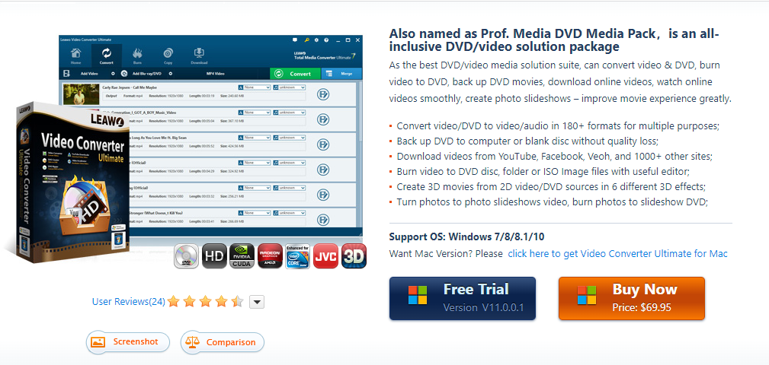Viewport: 769px width, 365px height.
Task: Open User Reviews(24) link
Action: click(x=128, y=302)
